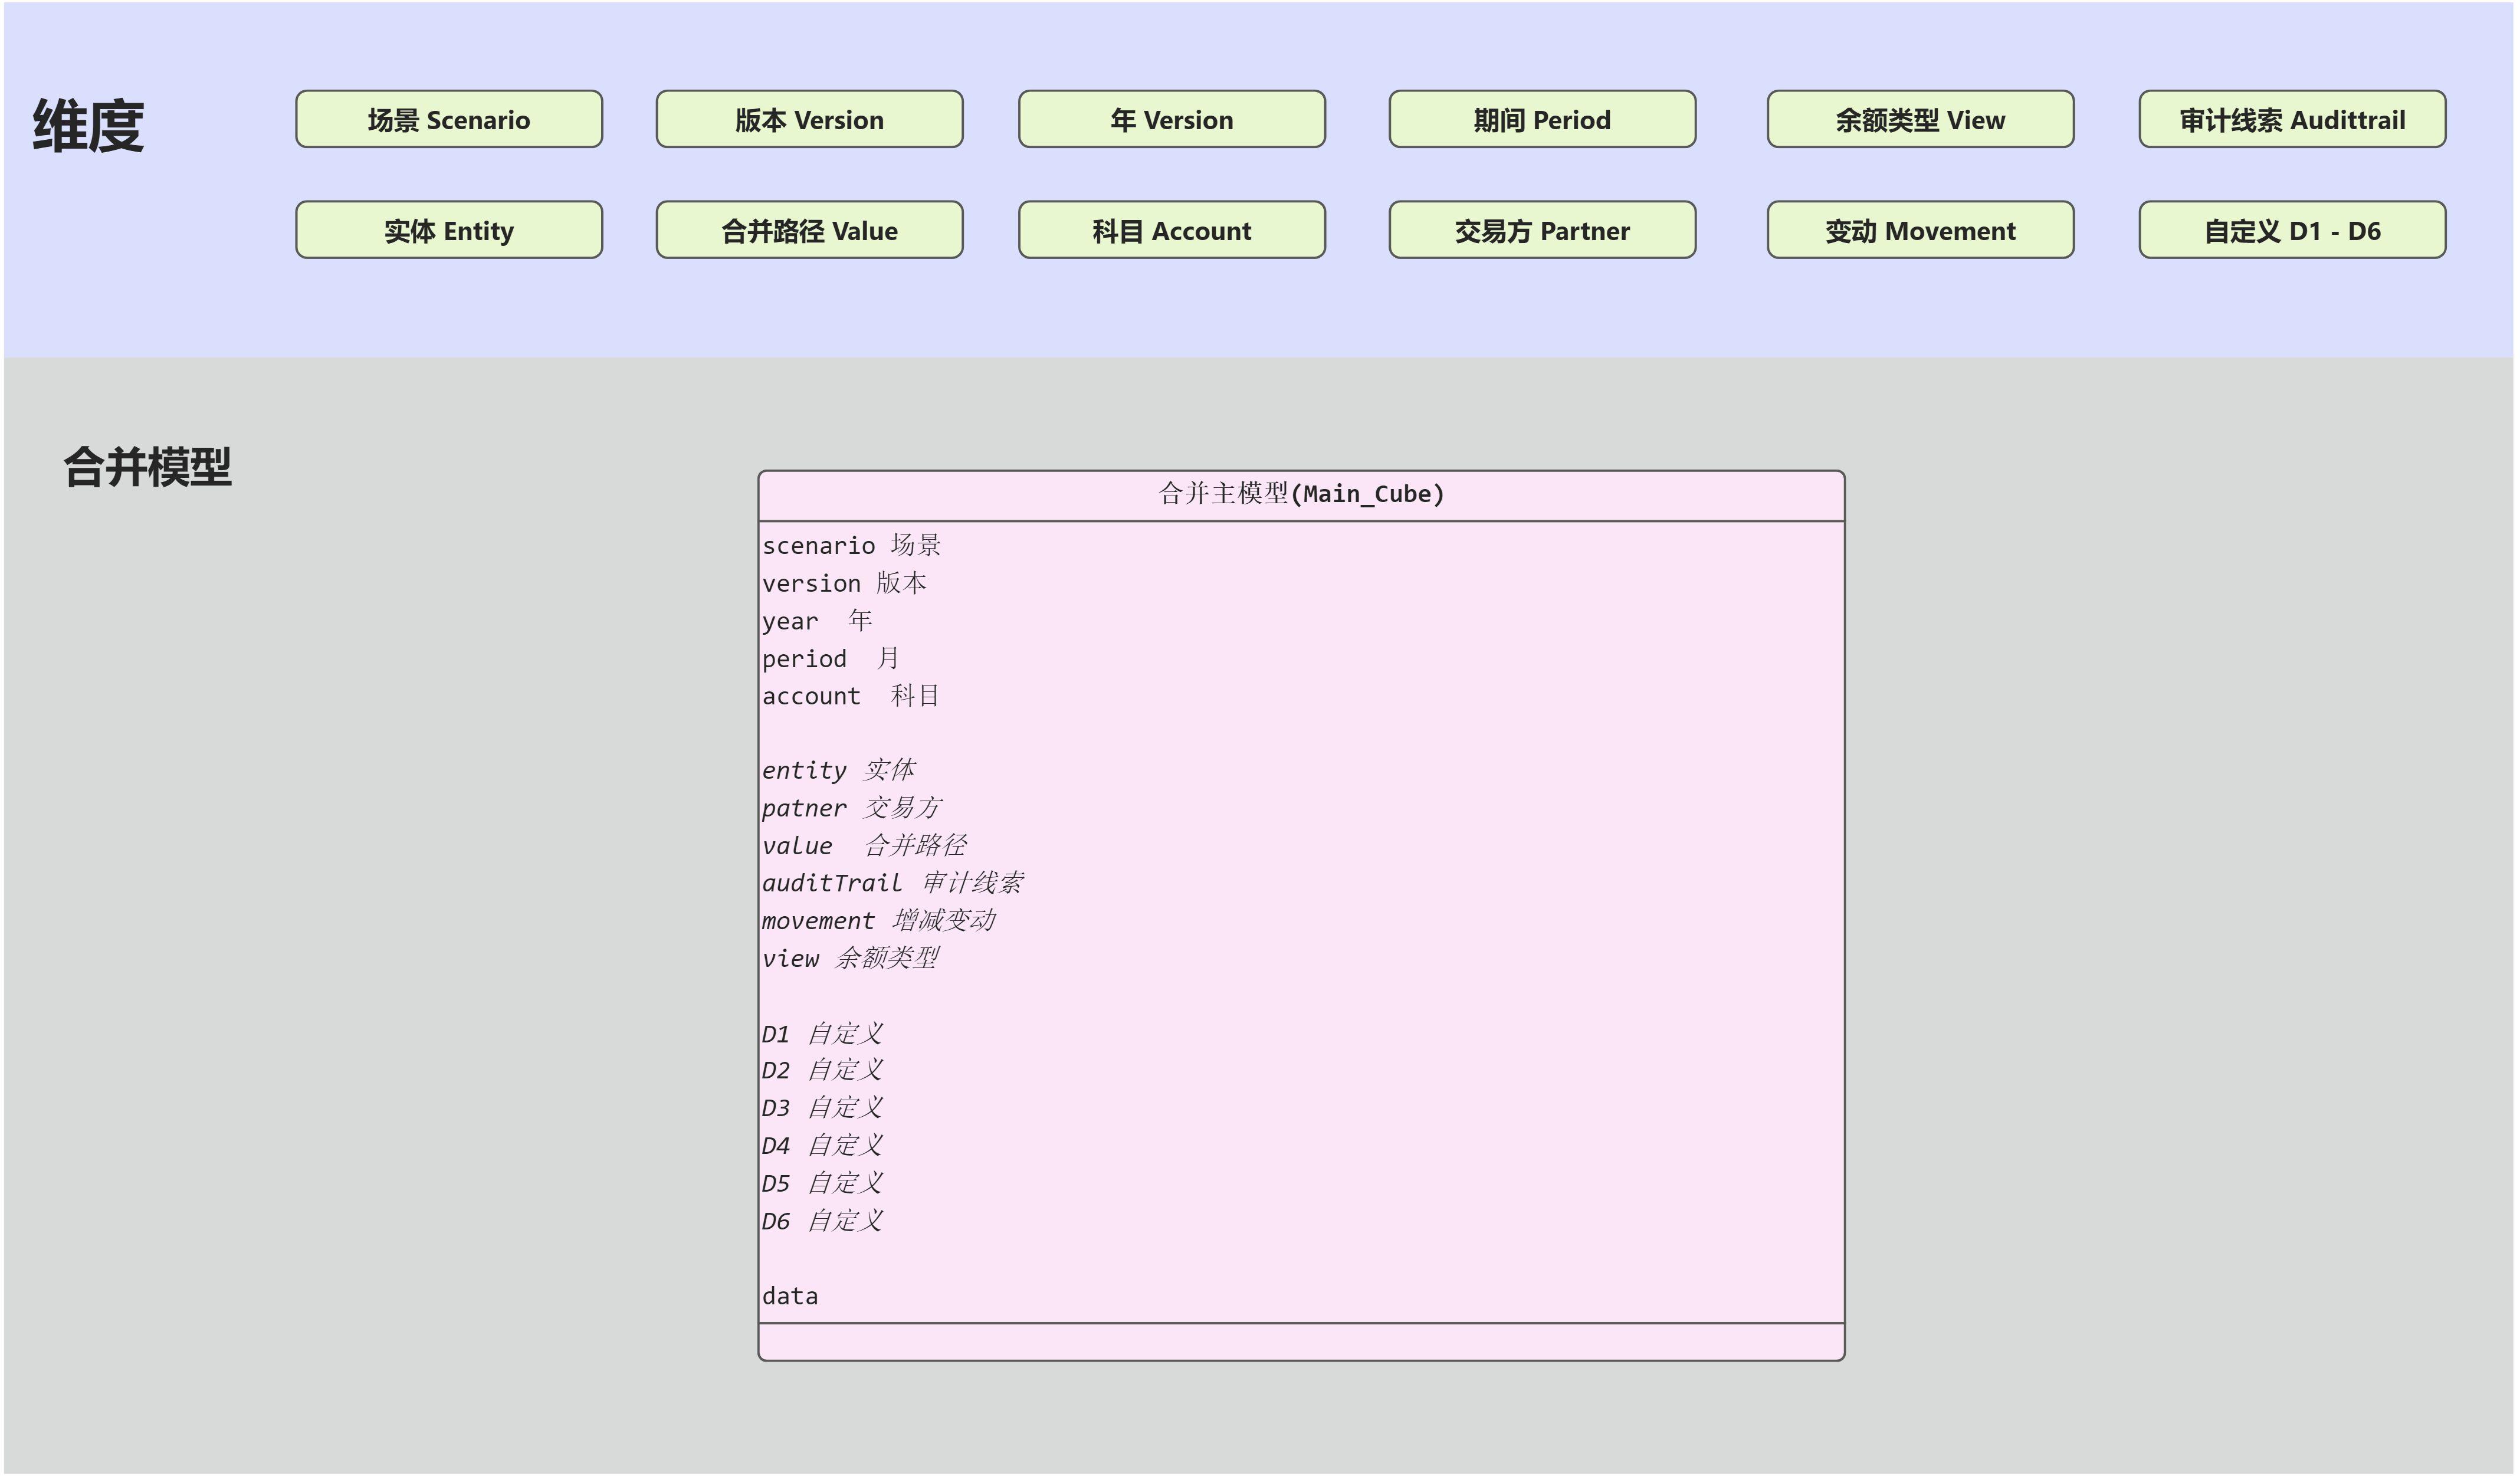Click the 年 Version dimension box
The image size is (2520, 1476).
tap(1171, 120)
